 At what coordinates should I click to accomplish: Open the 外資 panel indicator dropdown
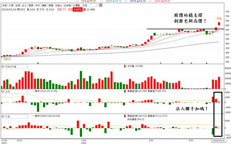click(x=16, y=117)
